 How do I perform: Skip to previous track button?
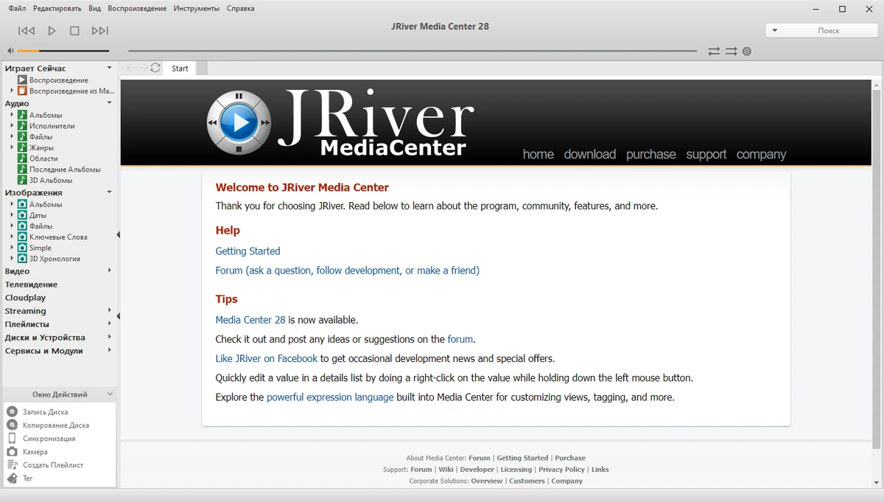click(27, 31)
